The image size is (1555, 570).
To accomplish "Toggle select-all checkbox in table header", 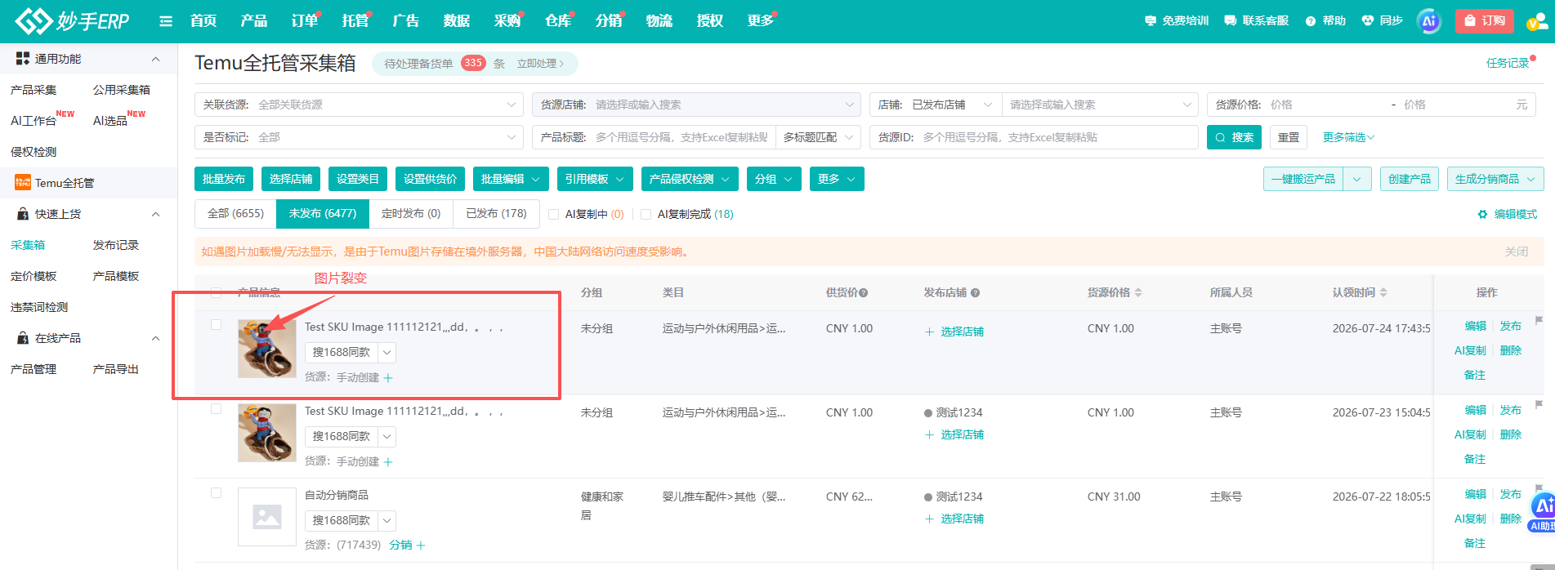I will point(216,292).
